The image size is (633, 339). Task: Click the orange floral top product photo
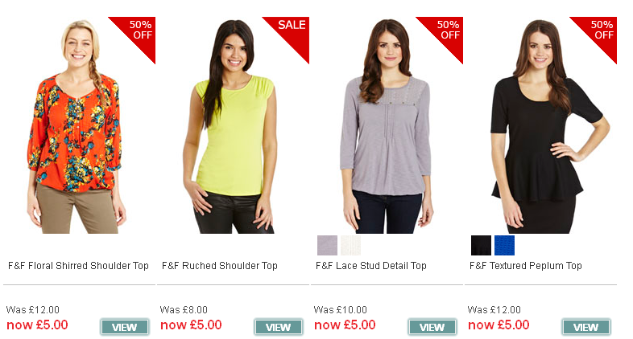(x=75, y=126)
